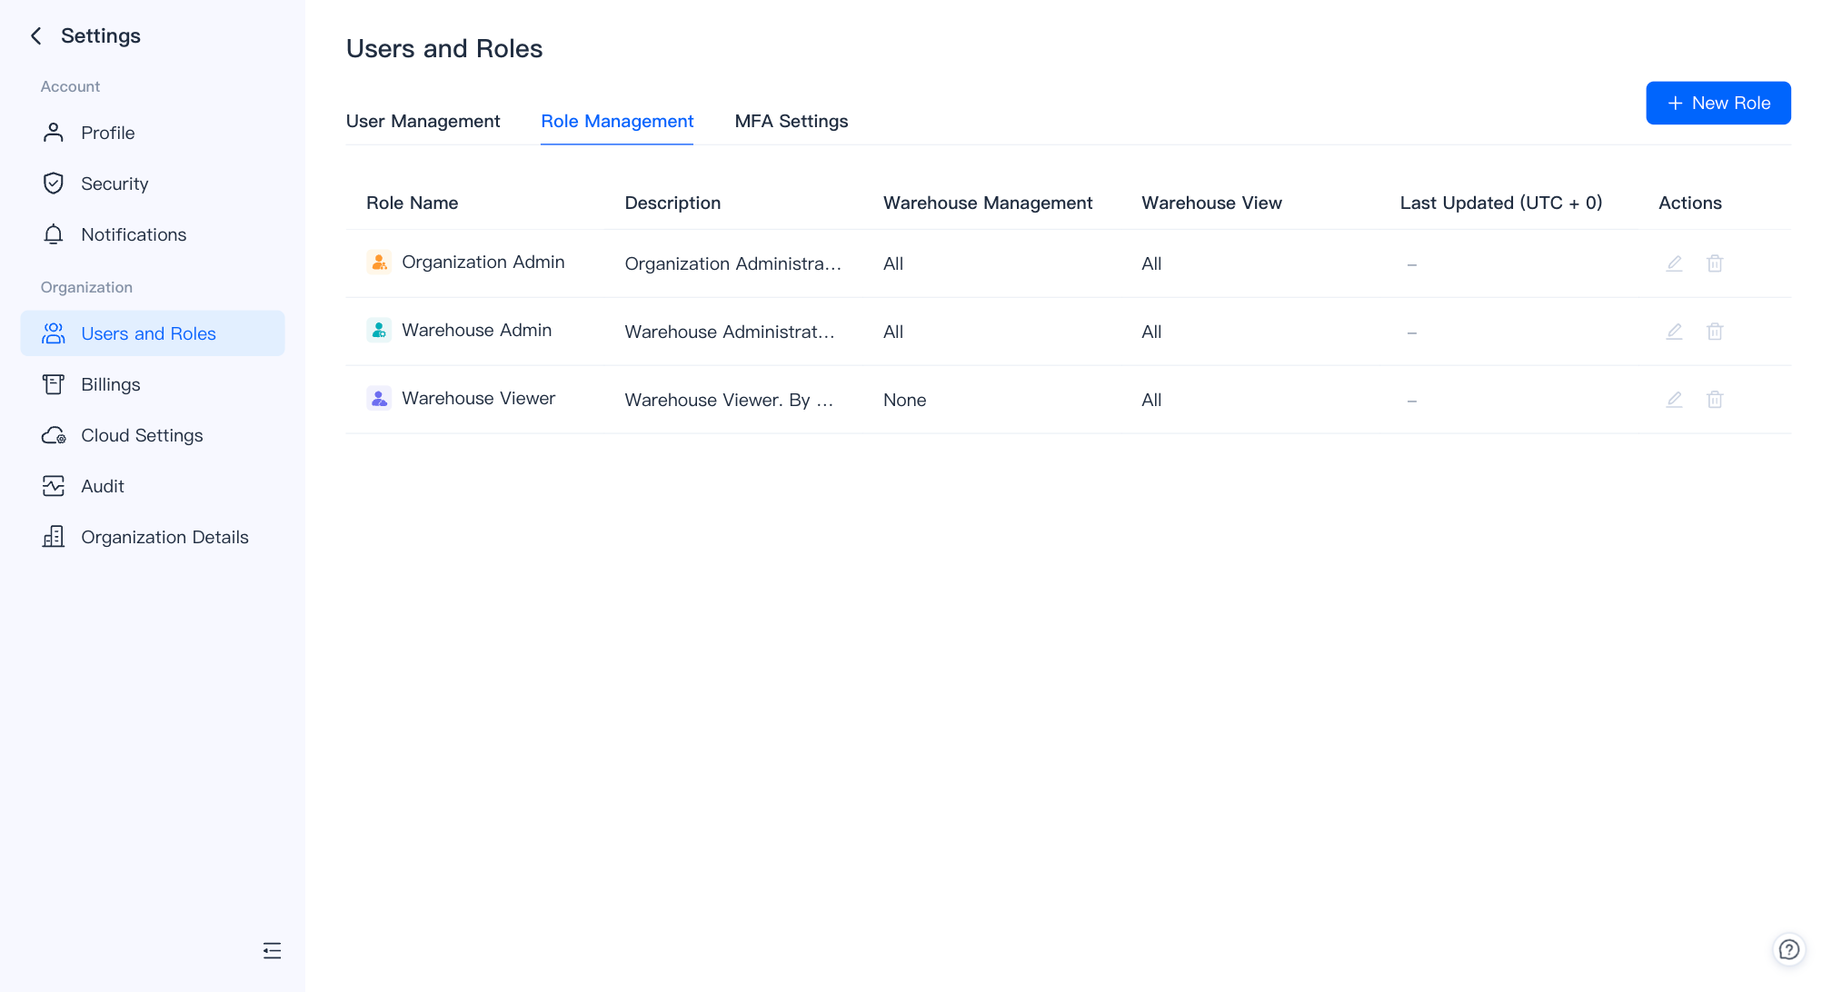1832x992 pixels.
Task: Click the help question mark icon
Action: [1789, 950]
